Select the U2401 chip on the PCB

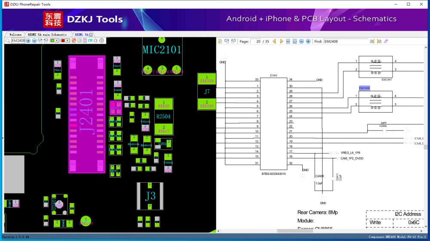pyautogui.click(x=59, y=204)
